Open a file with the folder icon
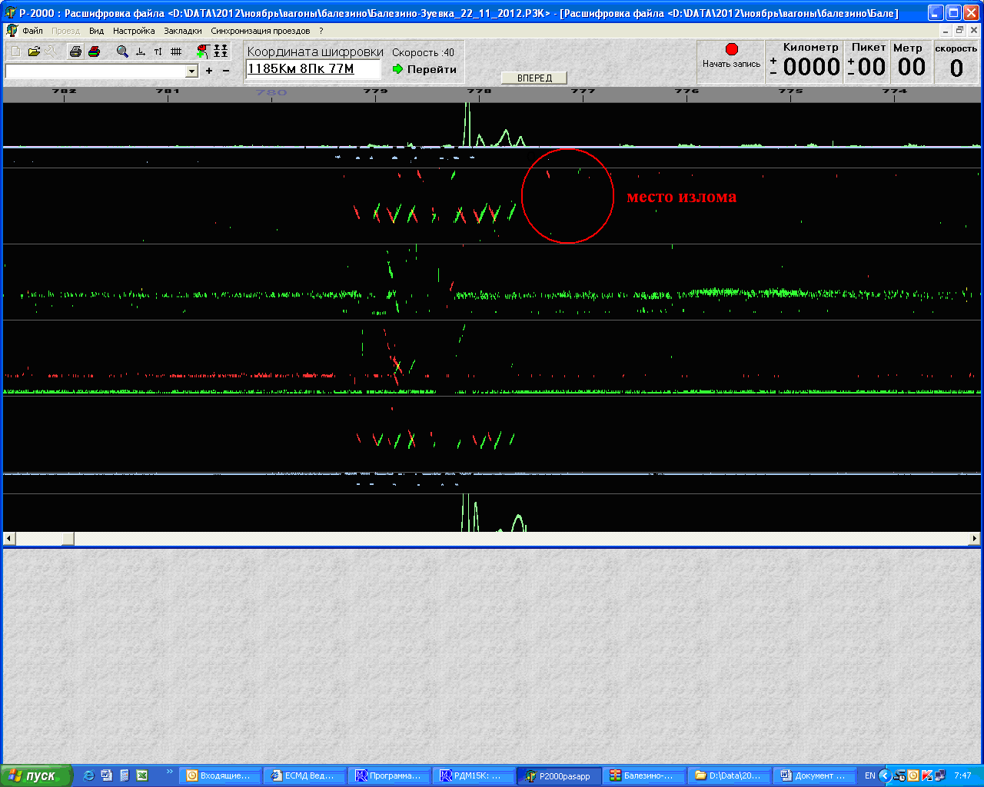This screenshot has height=787, width=984. 34,51
